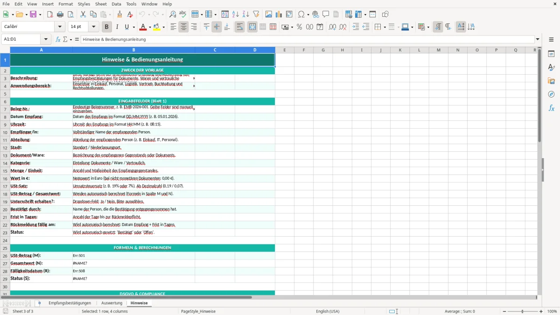This screenshot has width=560, height=315.
Task: Select row 10 header
Action: click(x=5, y=132)
